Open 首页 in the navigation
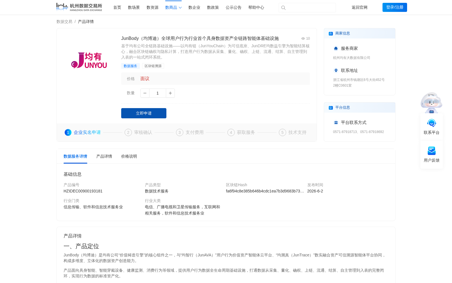Viewport: 452px width, 283px height. (117, 8)
